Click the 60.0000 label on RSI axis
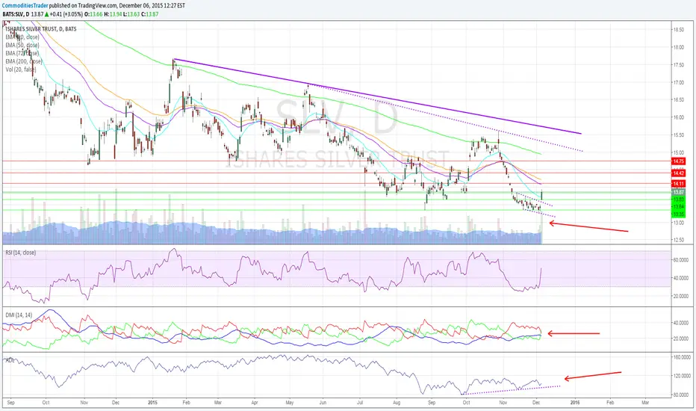 coord(681,260)
